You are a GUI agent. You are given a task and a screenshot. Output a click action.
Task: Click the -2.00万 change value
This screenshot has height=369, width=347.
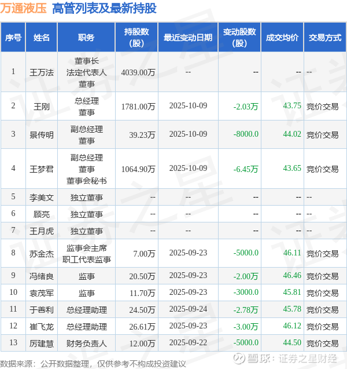pyautogui.click(x=246, y=276)
